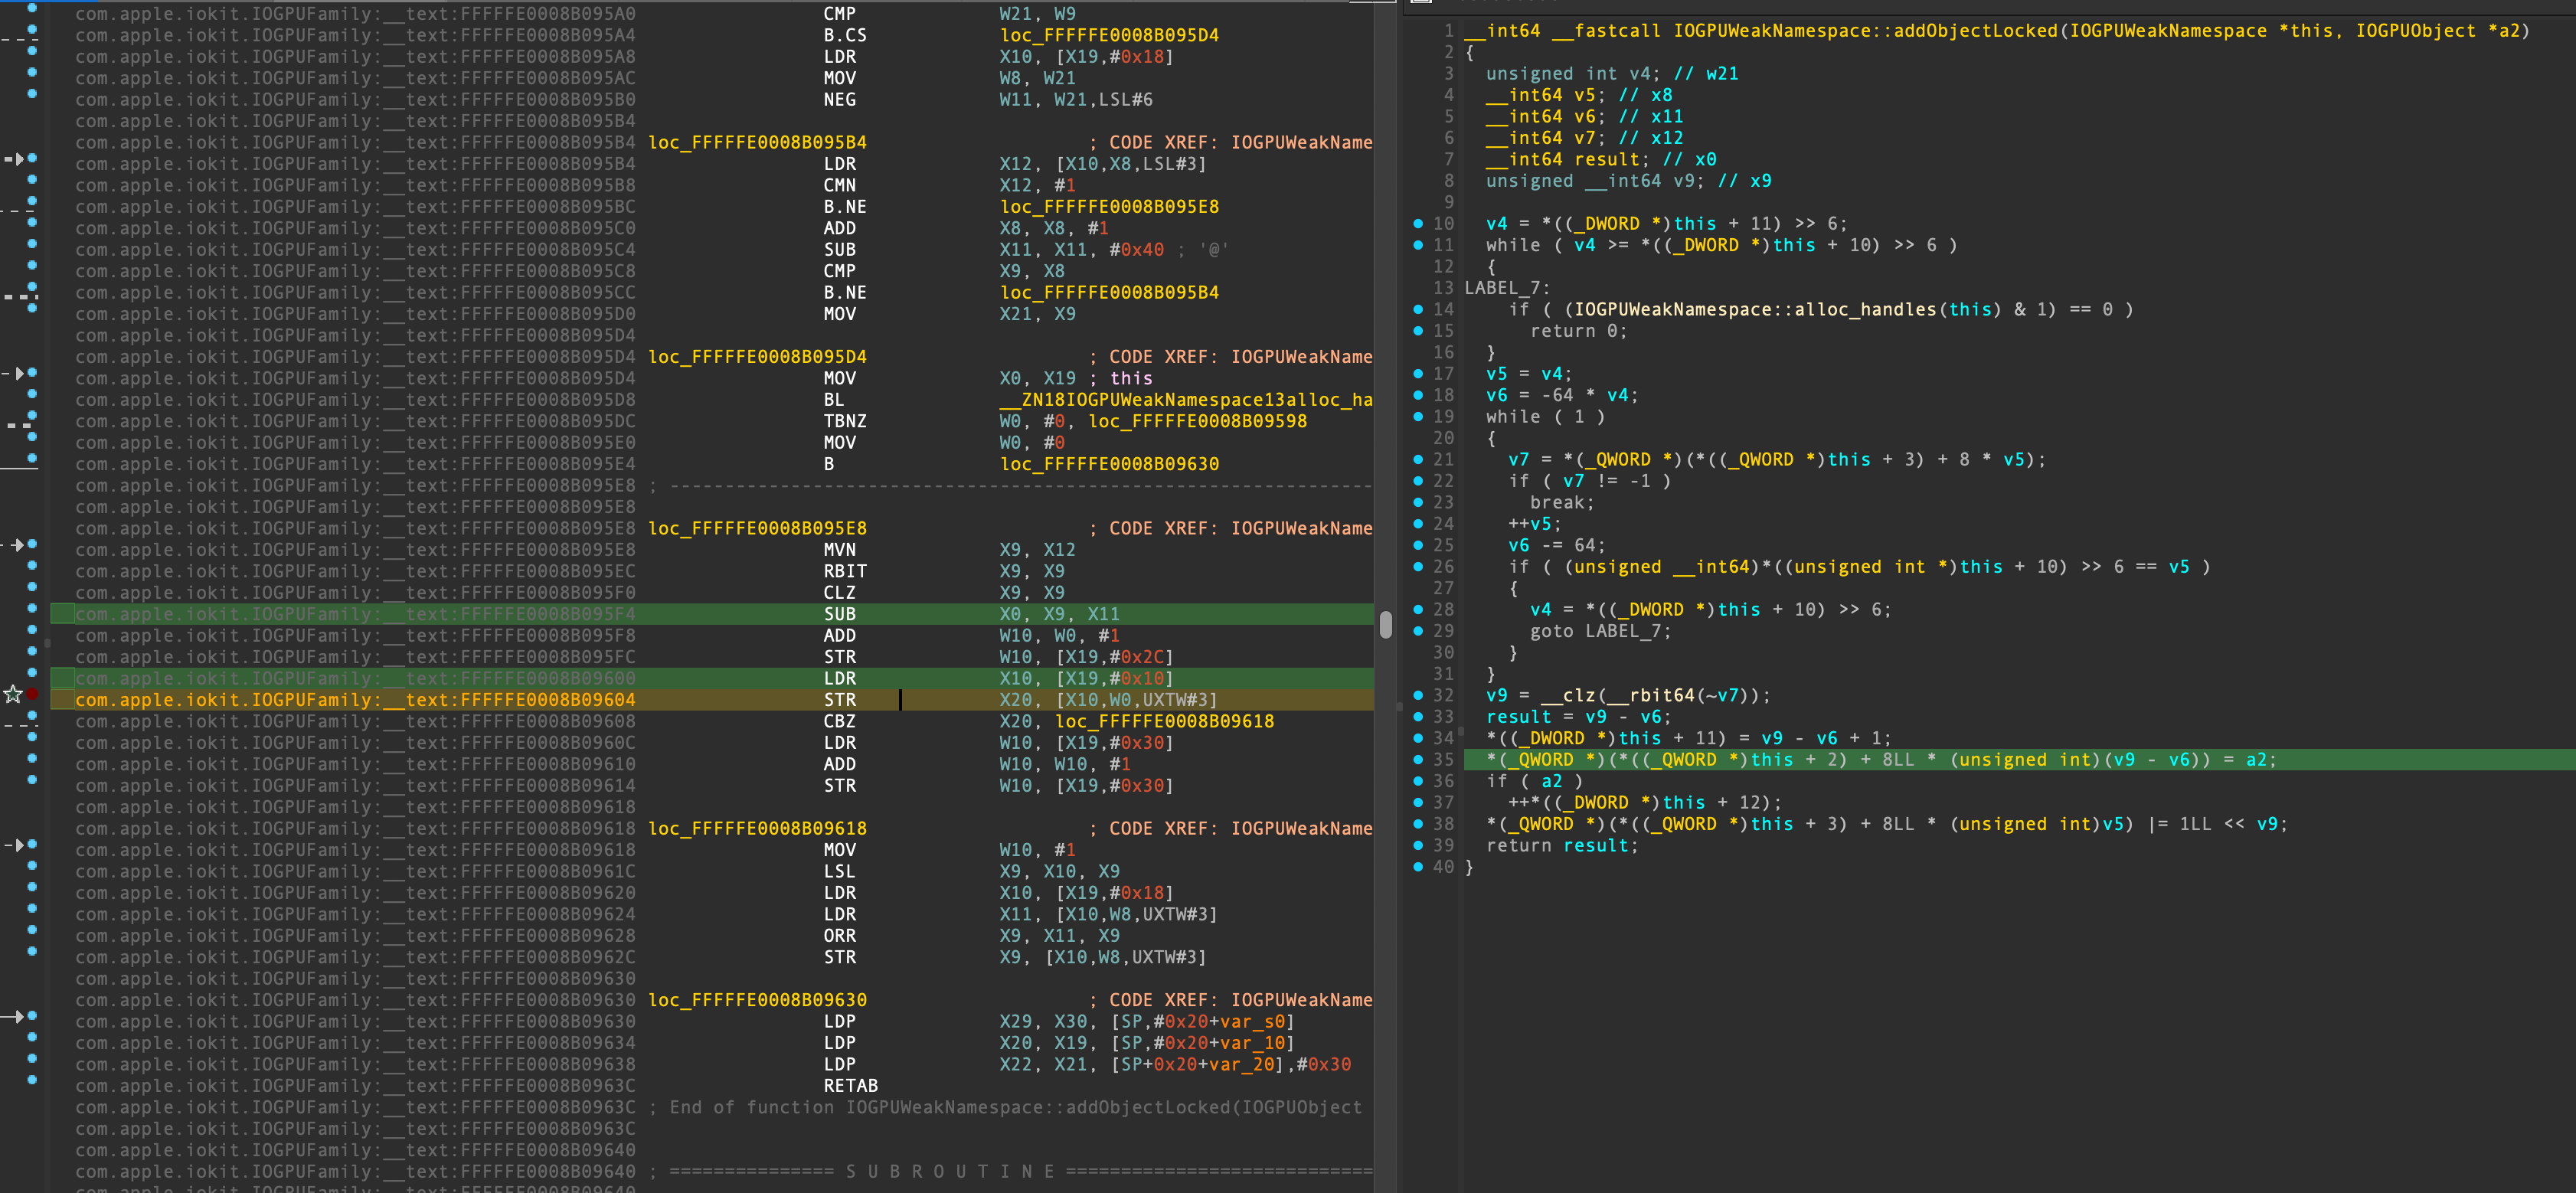Click the alloc_handles call in pseudocode
Screen dimensions: 2576x1193
point(1865,309)
